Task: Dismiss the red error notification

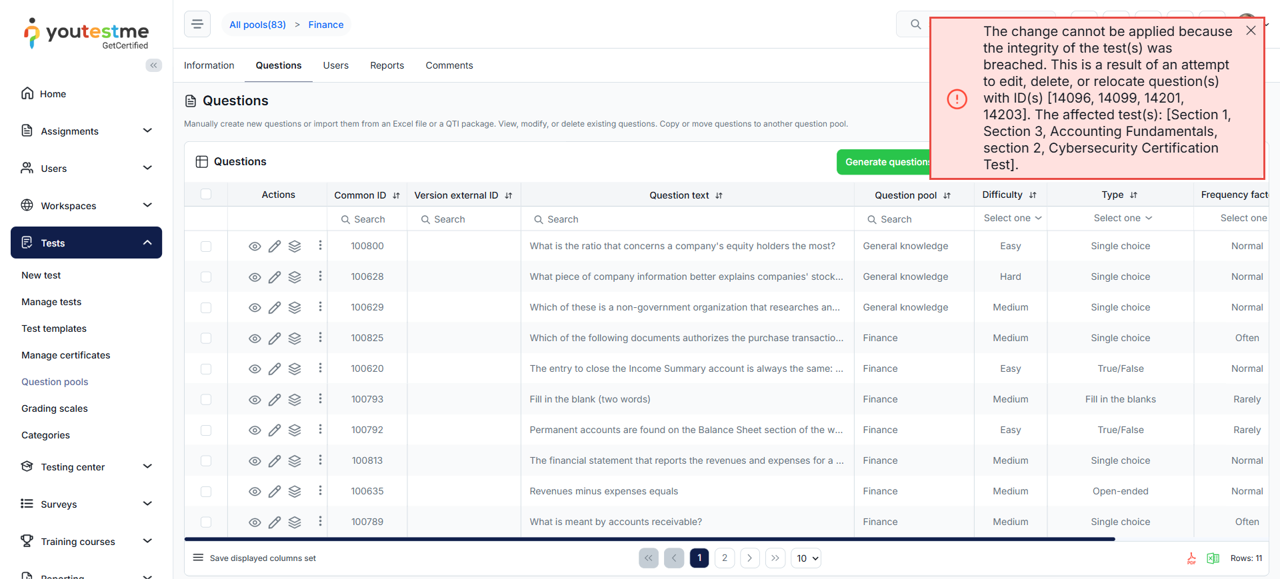Action: (x=1251, y=31)
